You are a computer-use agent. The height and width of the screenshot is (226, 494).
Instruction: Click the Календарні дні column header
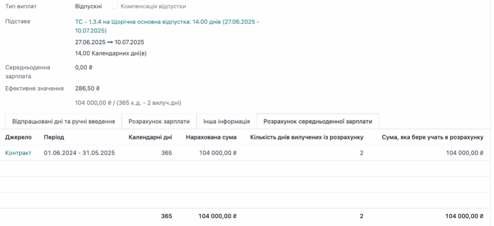pyautogui.click(x=150, y=138)
